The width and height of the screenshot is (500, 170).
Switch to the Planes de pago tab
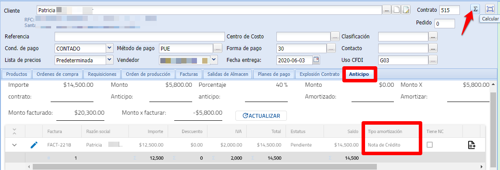(x=274, y=74)
